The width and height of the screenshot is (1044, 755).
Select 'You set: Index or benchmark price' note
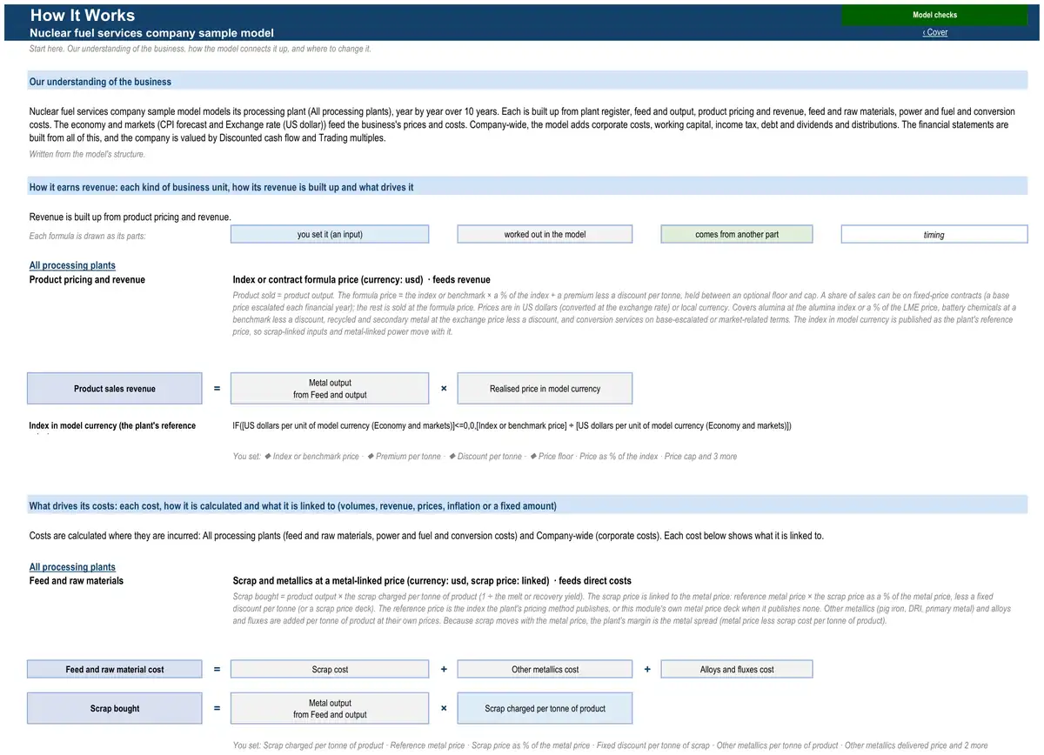point(485,456)
